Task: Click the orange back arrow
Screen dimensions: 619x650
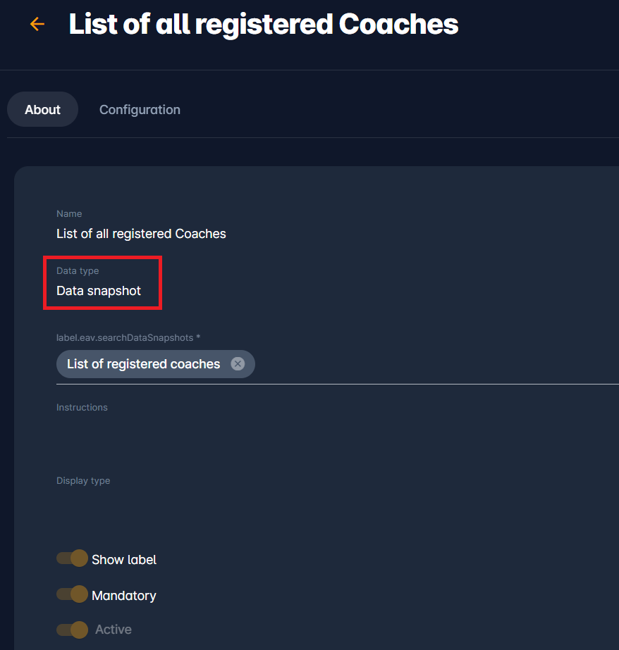Action: pyautogui.click(x=37, y=24)
